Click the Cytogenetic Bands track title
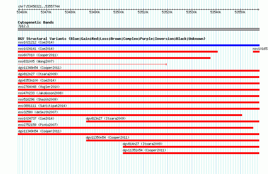 coord(36,22)
